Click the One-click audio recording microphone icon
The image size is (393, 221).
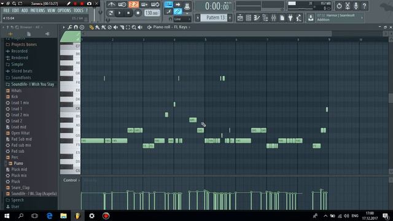(356, 6)
